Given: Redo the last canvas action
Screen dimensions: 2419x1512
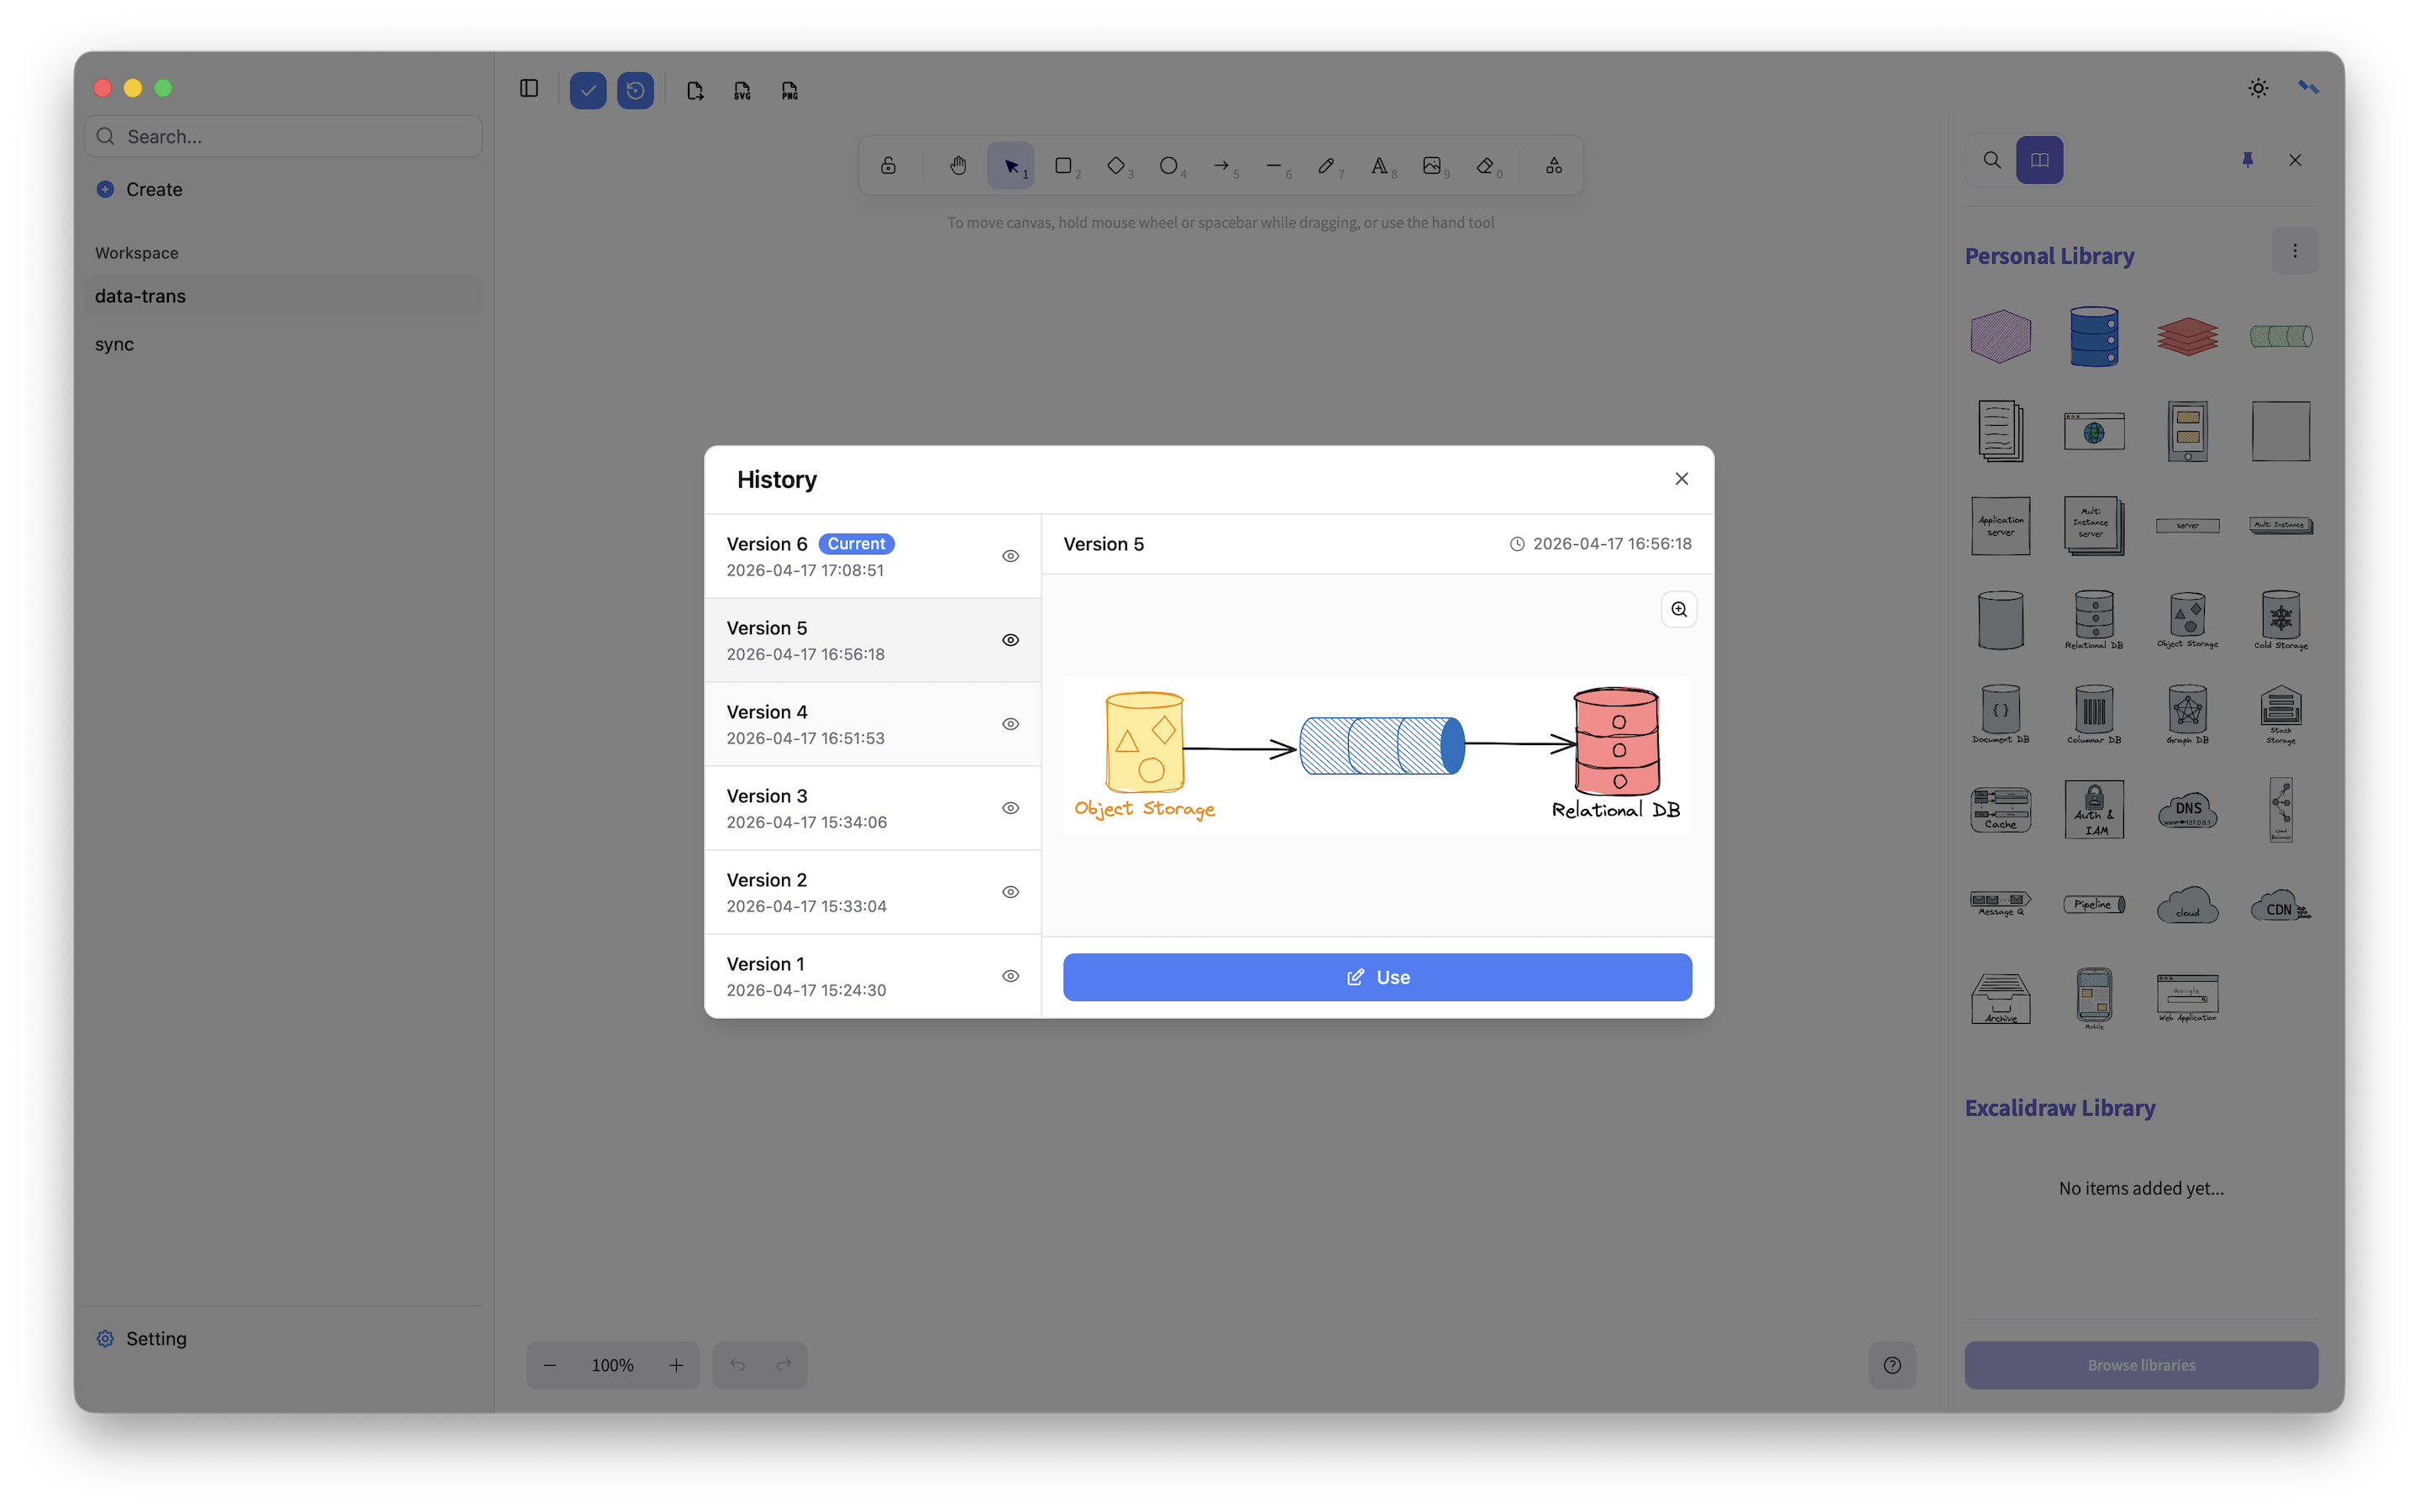Looking at the screenshot, I should tap(784, 1365).
